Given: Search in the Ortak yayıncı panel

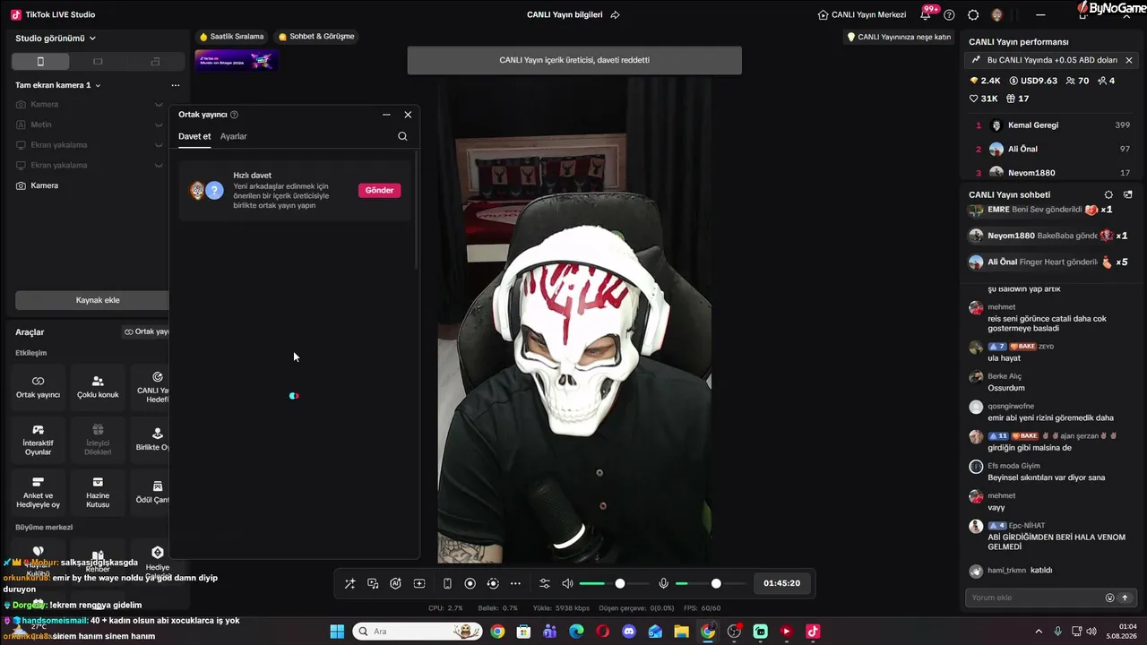Looking at the screenshot, I should tap(402, 136).
